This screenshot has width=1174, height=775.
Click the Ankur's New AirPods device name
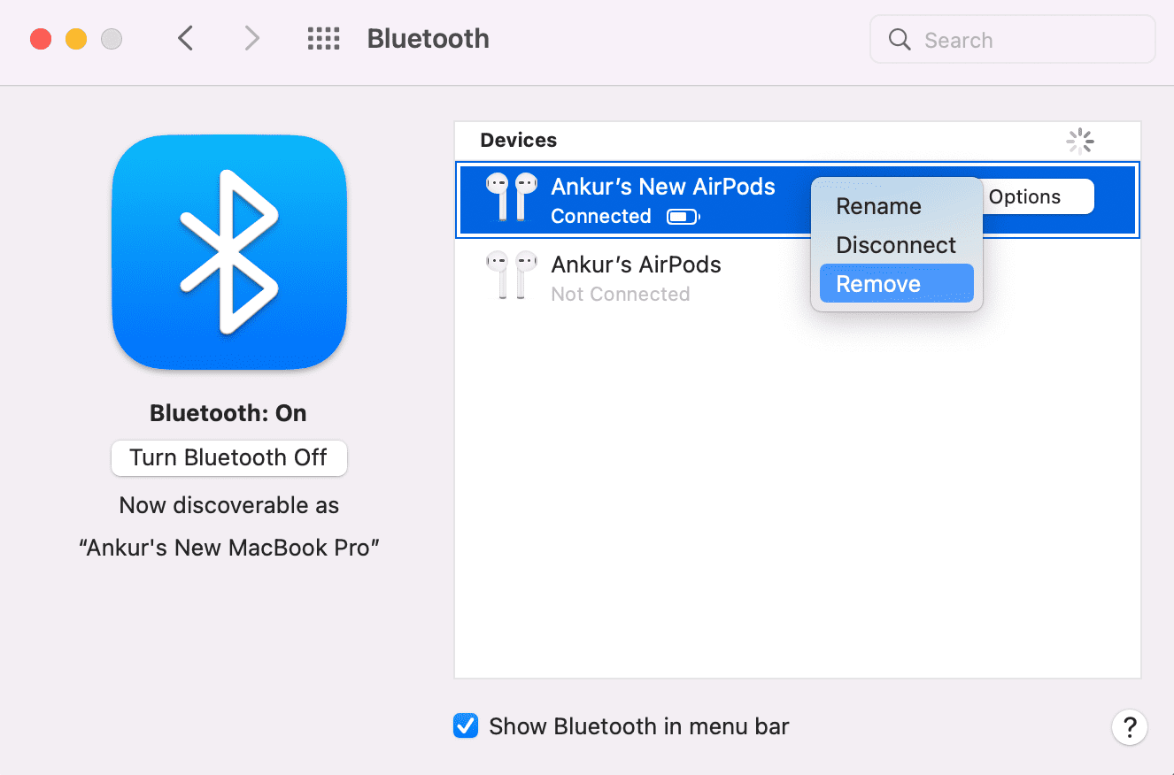(x=663, y=187)
